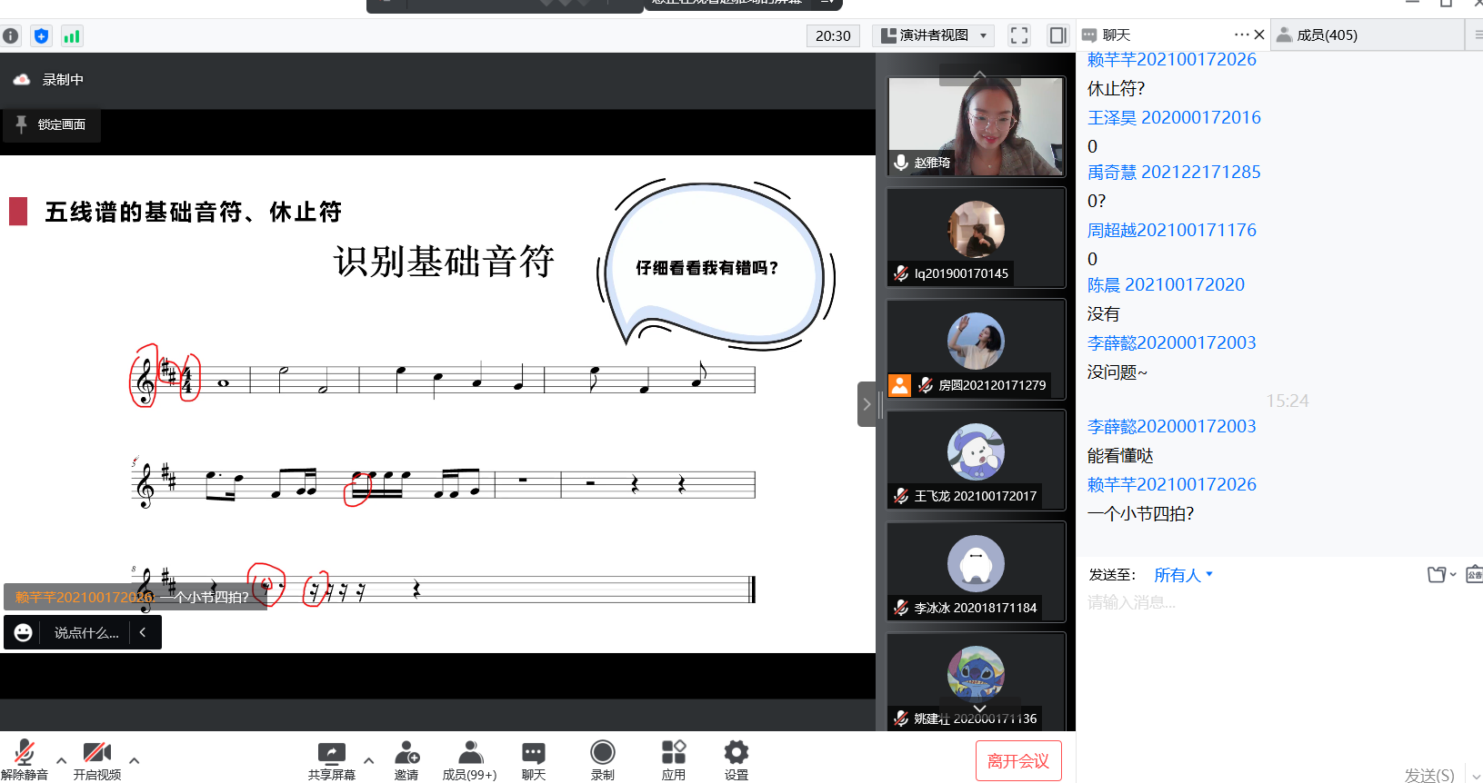
Task: Click the meeting info icon
Action: [x=11, y=36]
